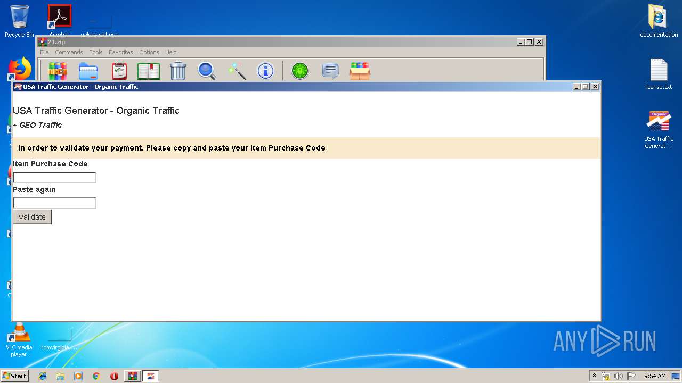Select the Firefox desktop shortcut
Screen dimensions: 682x383
tap(20, 69)
